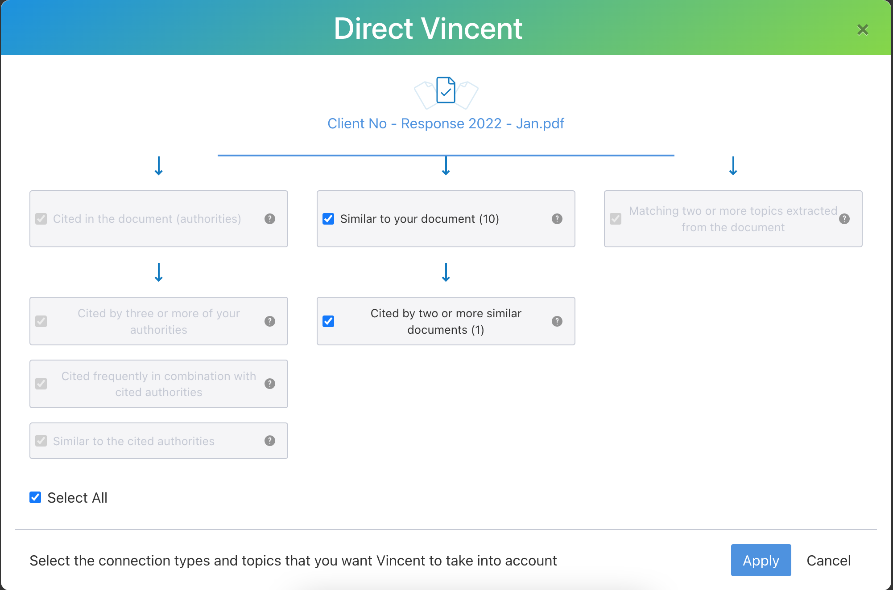Show help for Cited by two or more similar
The height and width of the screenshot is (590, 893).
[557, 321]
